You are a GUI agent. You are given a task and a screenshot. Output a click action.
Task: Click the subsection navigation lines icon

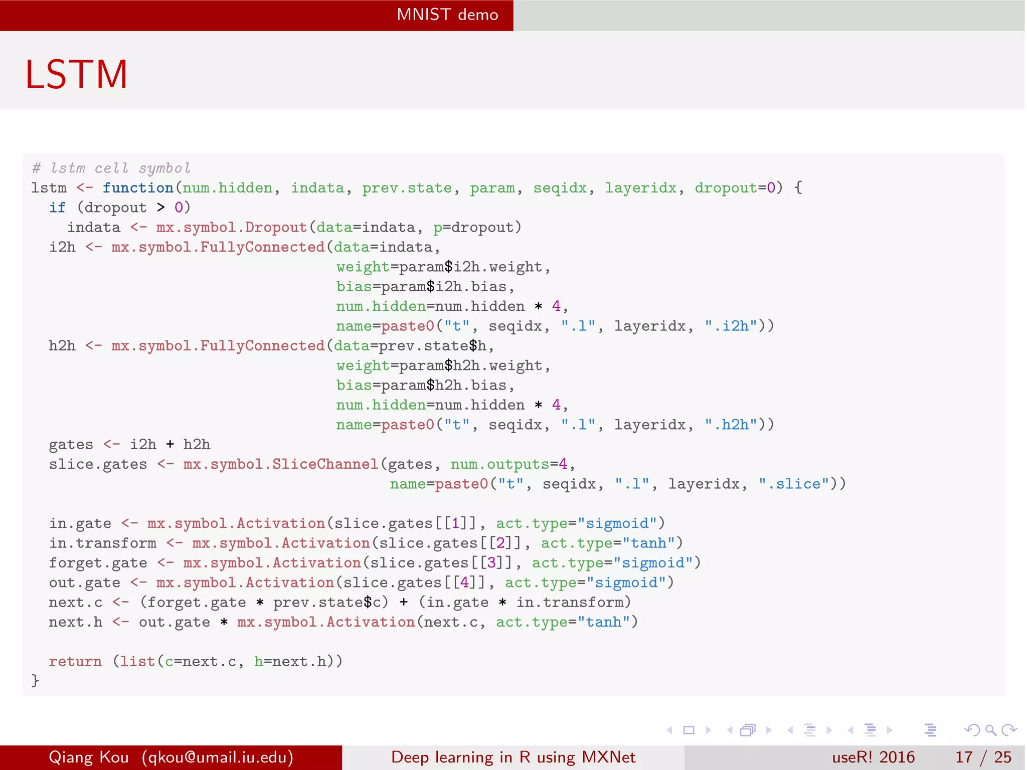[x=810, y=730]
